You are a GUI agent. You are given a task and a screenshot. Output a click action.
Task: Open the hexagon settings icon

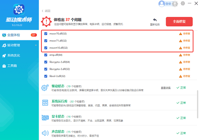(183, 3)
